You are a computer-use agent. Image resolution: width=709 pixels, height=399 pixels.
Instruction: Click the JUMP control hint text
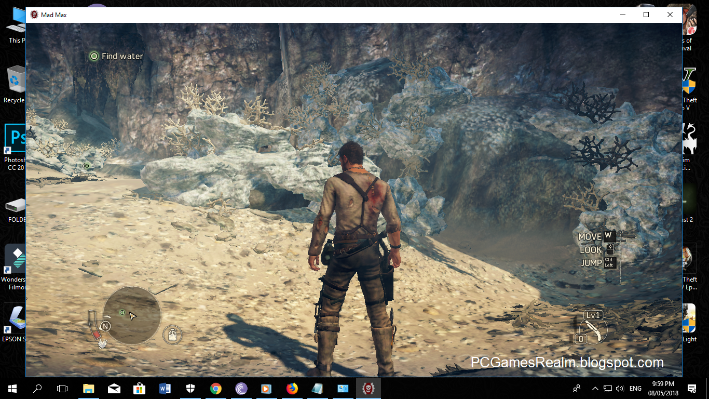[592, 263]
